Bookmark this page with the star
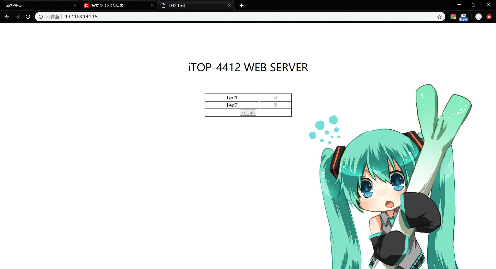Screen dimensions: 496x269 (x=439, y=17)
